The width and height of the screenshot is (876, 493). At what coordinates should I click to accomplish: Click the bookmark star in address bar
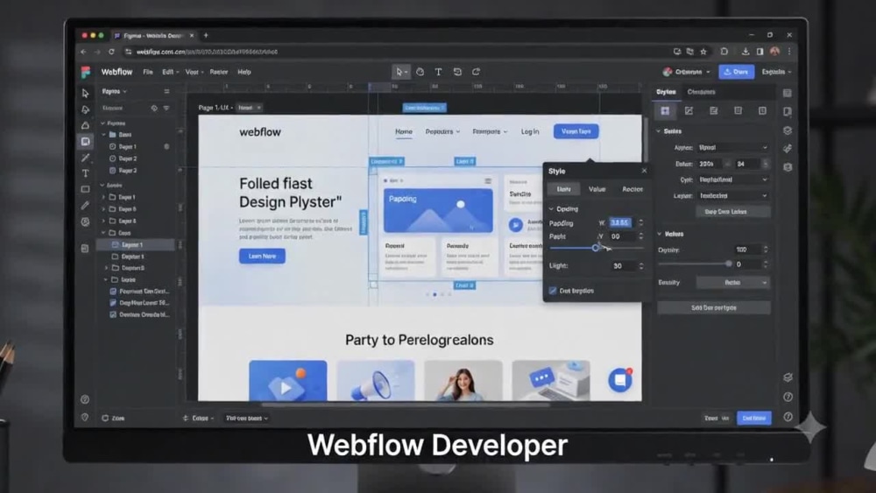click(x=703, y=52)
